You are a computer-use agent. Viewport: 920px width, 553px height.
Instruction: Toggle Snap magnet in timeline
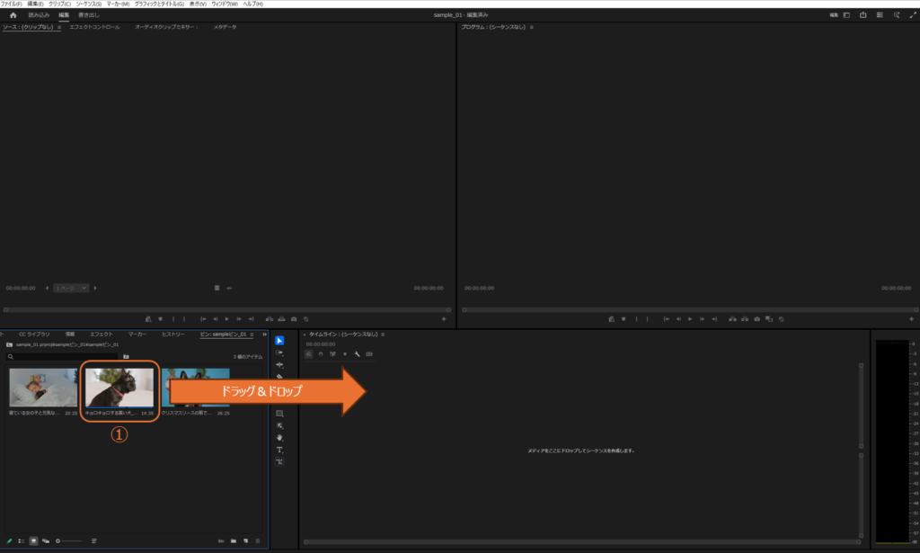(x=321, y=354)
